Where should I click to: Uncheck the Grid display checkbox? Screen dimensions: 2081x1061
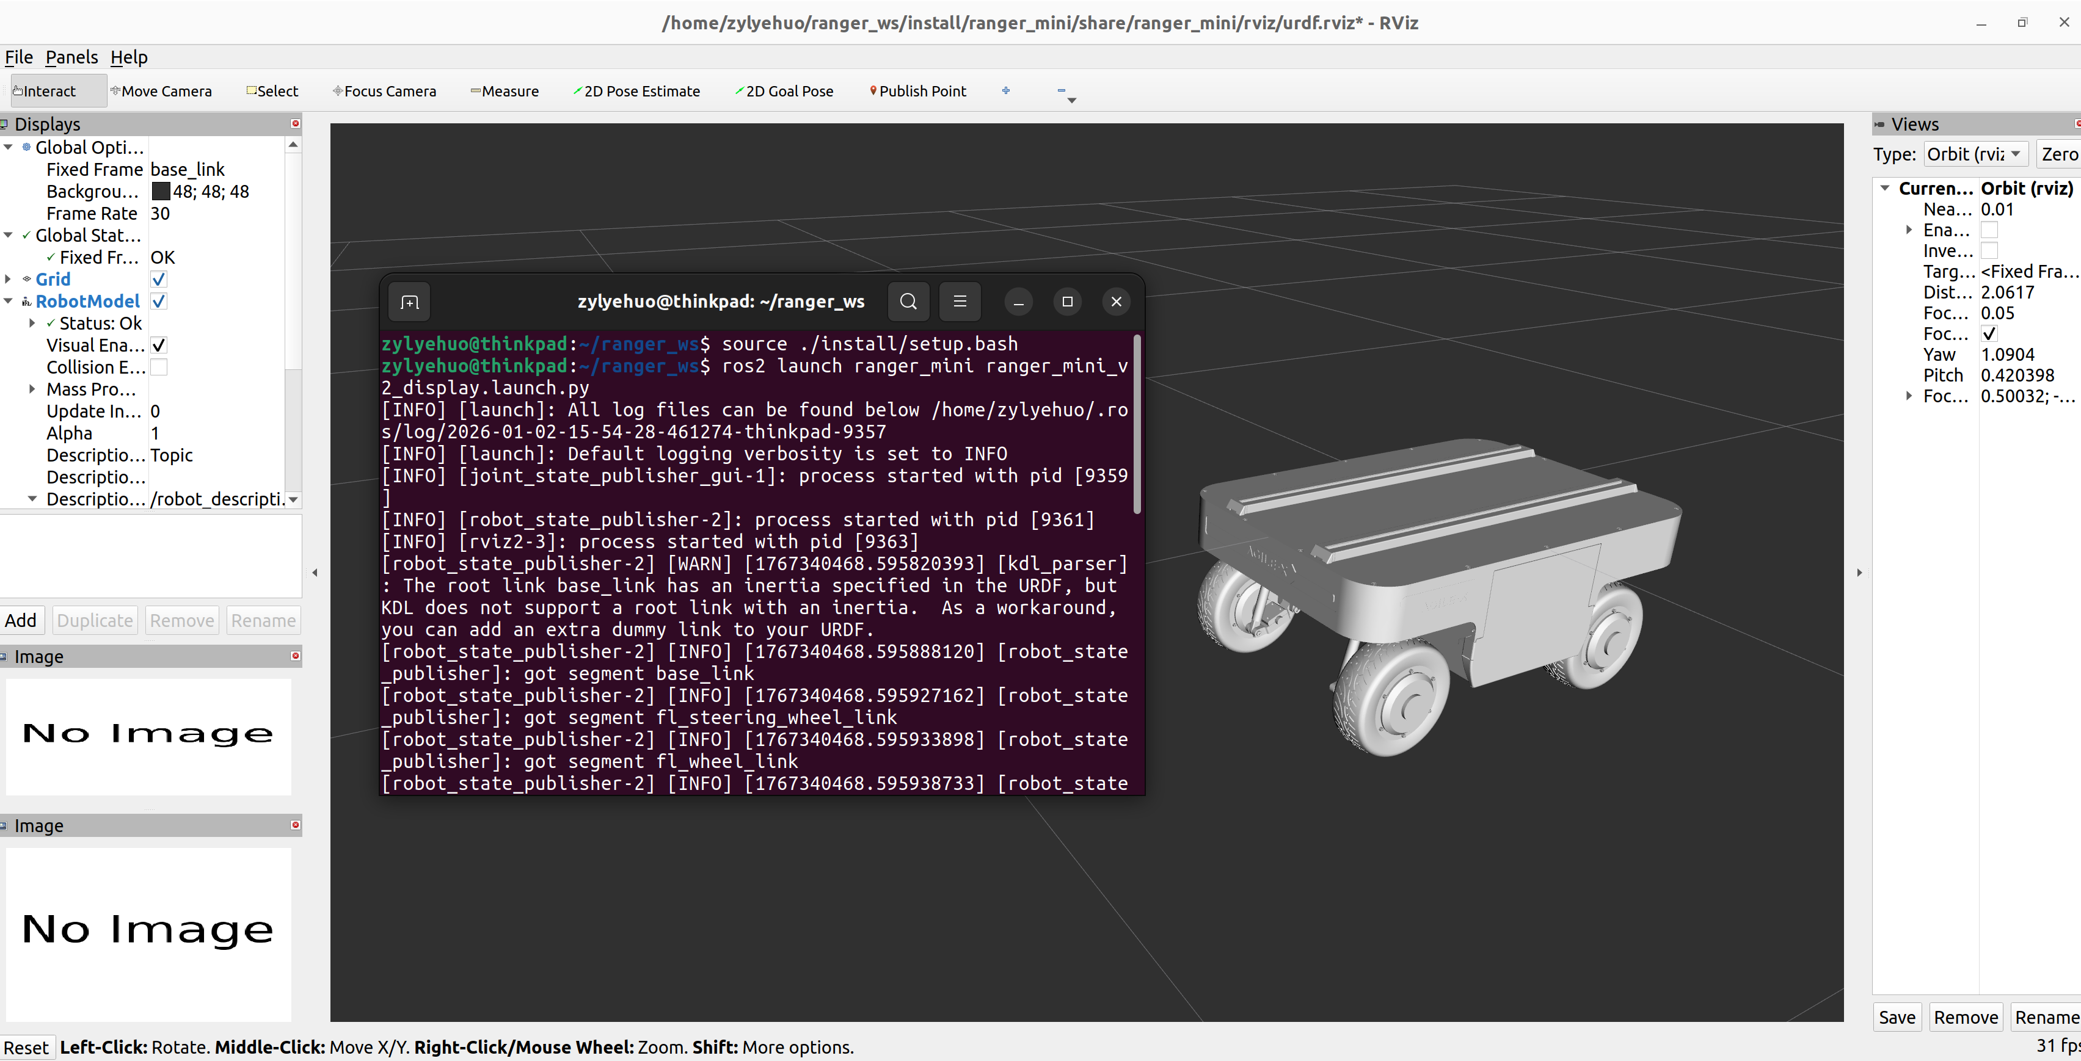click(x=159, y=280)
